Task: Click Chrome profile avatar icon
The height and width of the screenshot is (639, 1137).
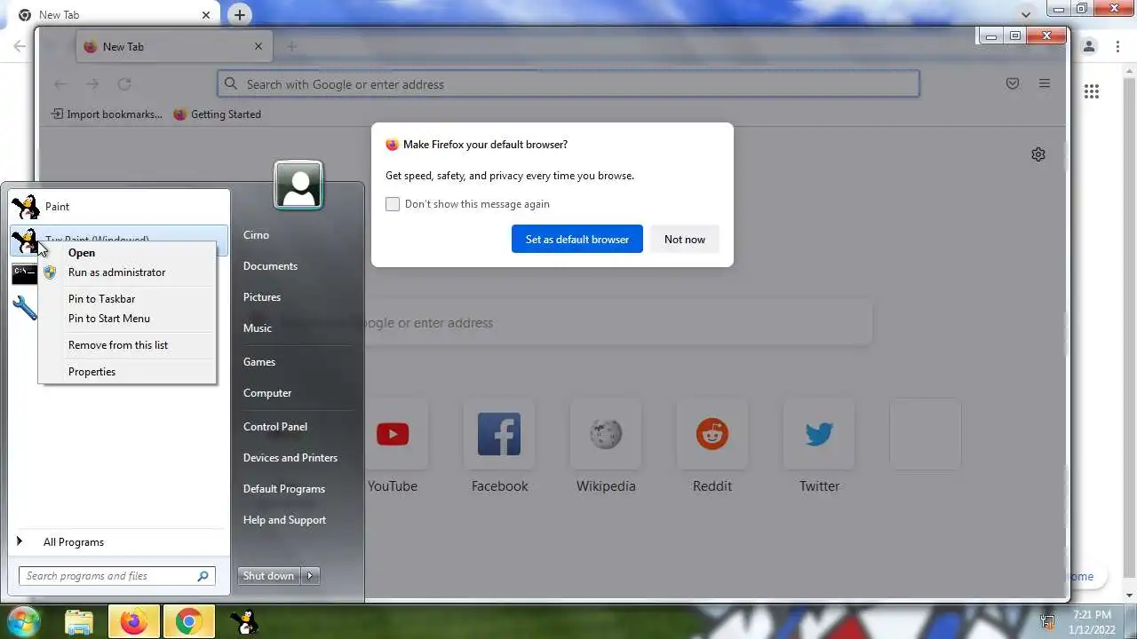Action: (1089, 46)
